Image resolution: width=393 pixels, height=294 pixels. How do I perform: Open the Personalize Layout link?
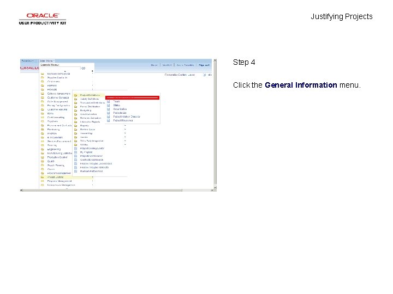[192, 75]
